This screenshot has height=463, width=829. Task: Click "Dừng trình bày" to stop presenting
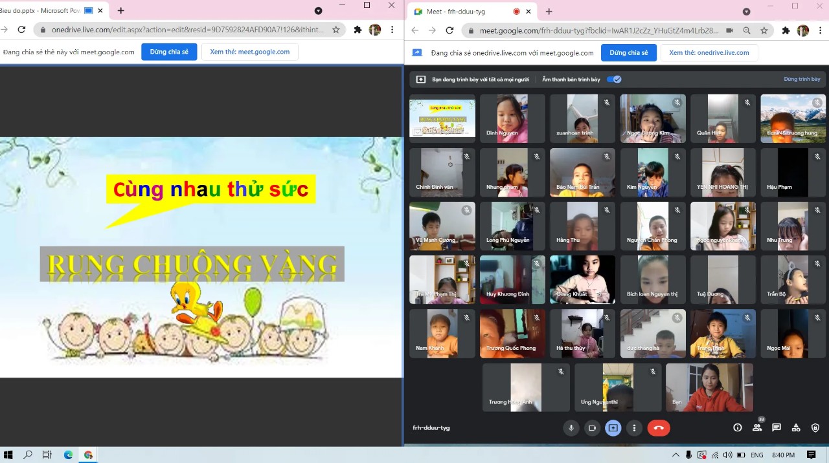(802, 80)
